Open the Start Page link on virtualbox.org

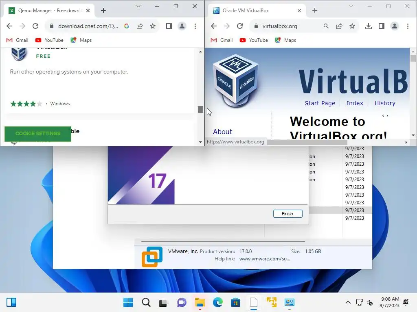[x=320, y=103]
